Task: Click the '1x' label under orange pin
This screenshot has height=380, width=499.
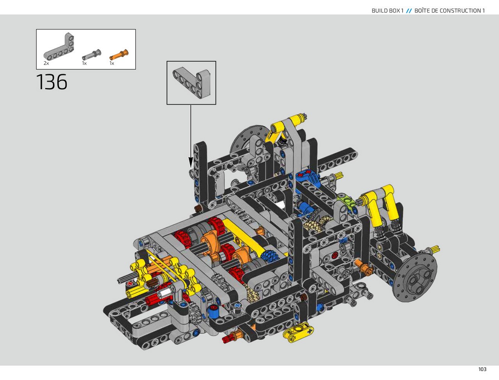Action: tap(112, 63)
